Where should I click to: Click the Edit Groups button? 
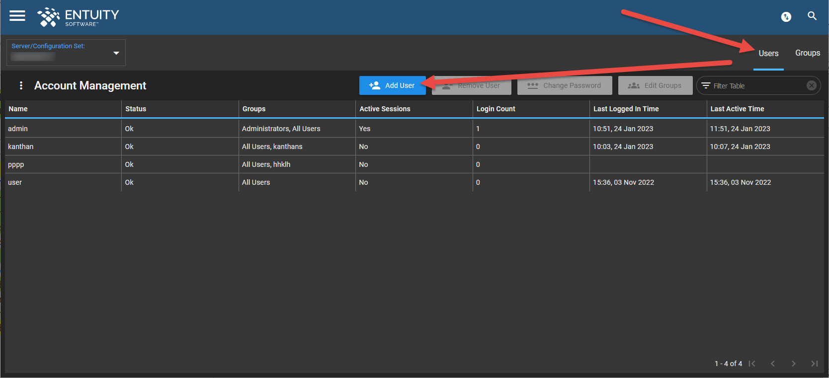pyautogui.click(x=656, y=85)
